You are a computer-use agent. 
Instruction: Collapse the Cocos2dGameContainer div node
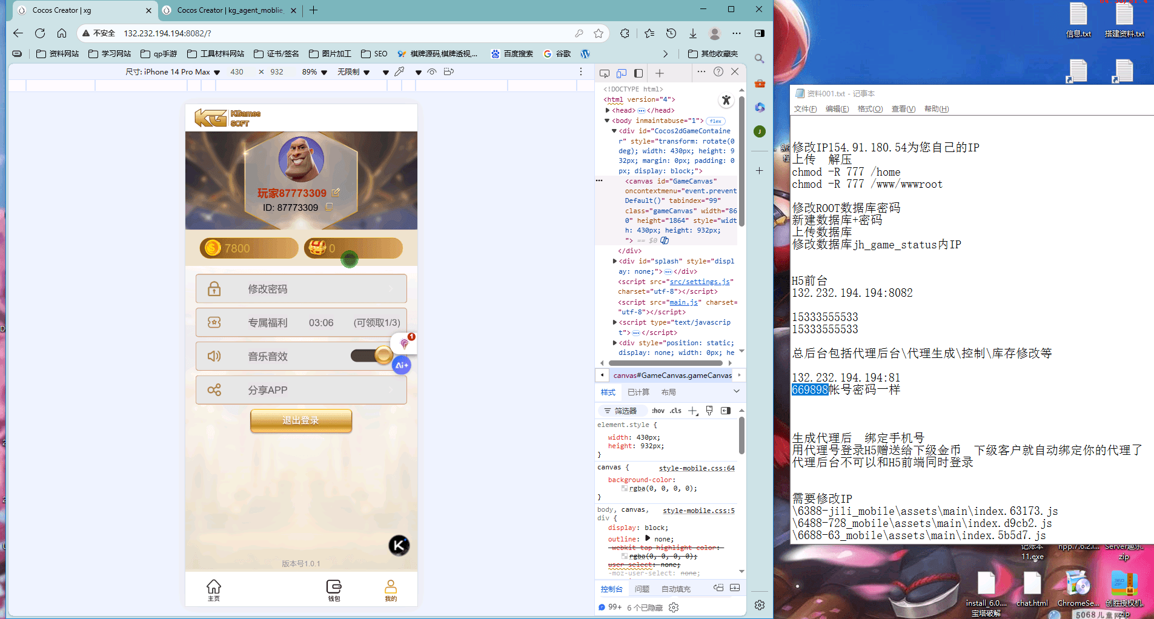point(614,131)
